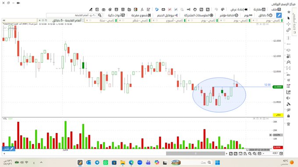The image size is (298, 167).
Task: Open the مقارنة (Compare) menu
Action: click(x=259, y=10)
